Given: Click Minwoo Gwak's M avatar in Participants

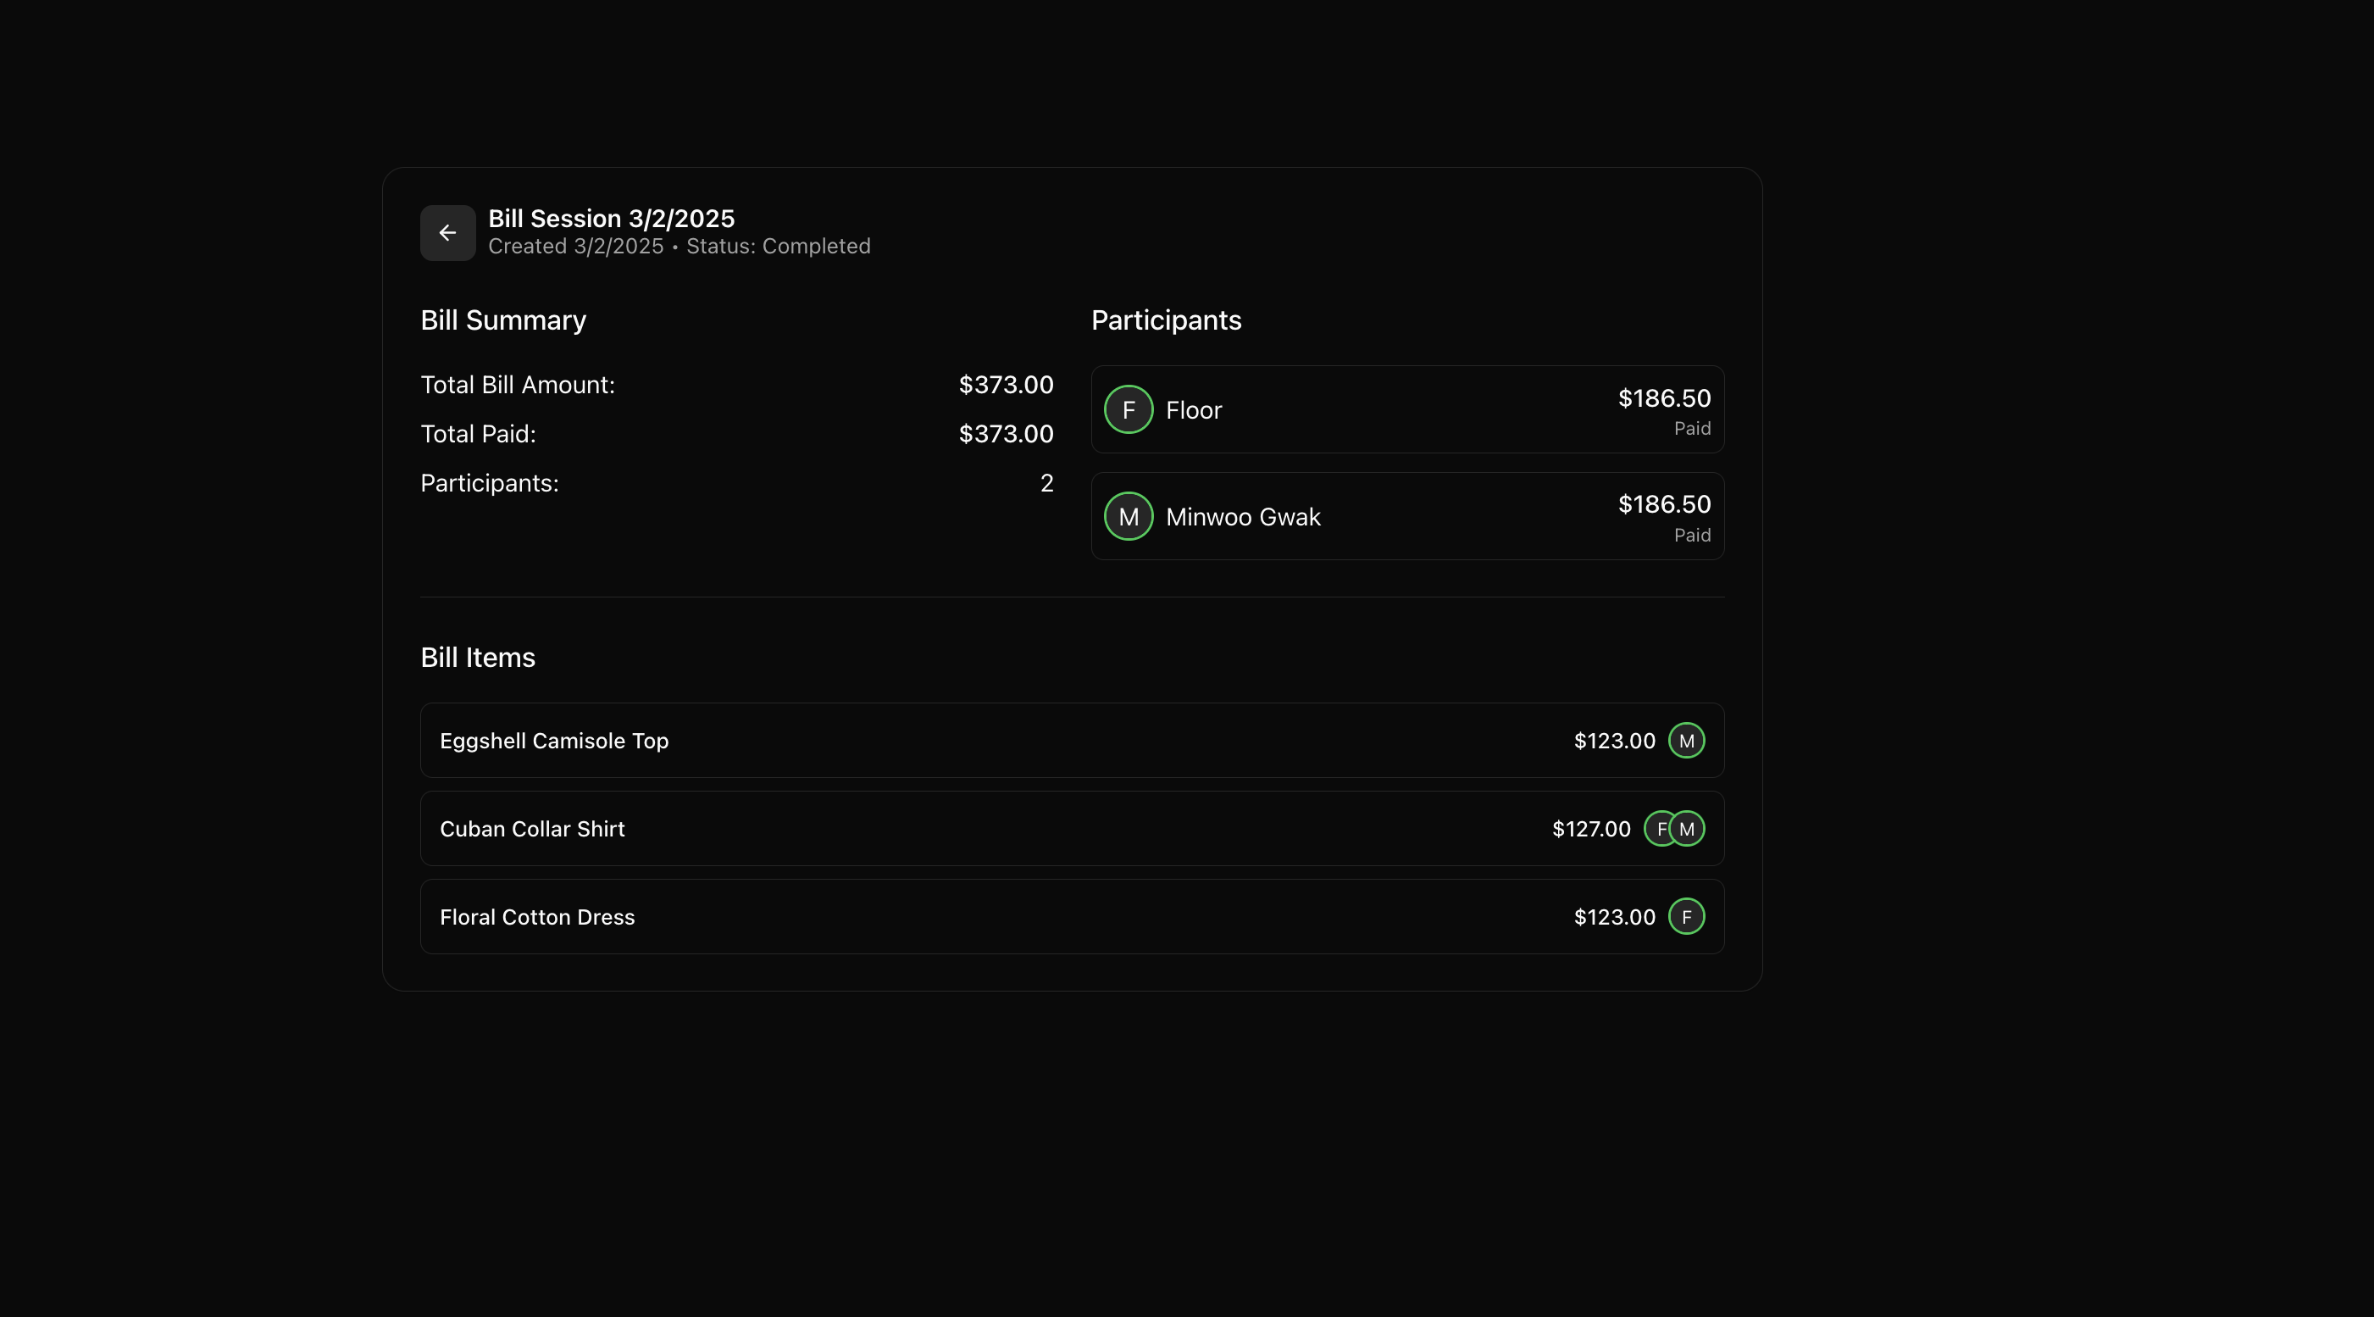Looking at the screenshot, I should (1128, 516).
